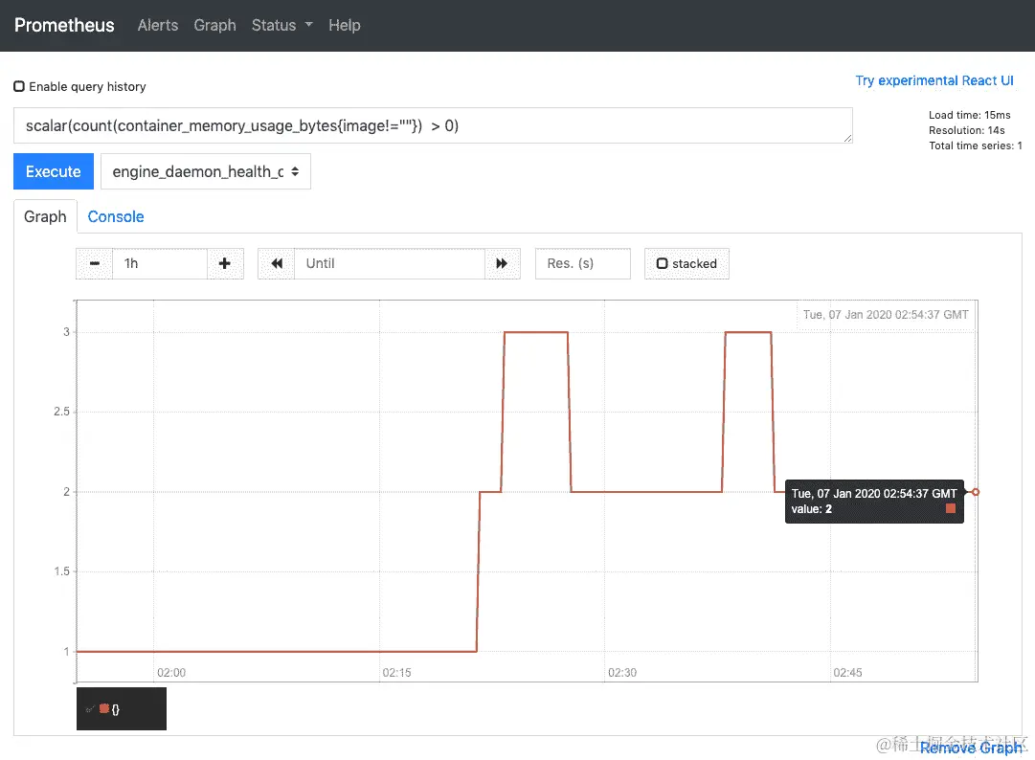Rewind the end time with double-left arrows

[277, 264]
